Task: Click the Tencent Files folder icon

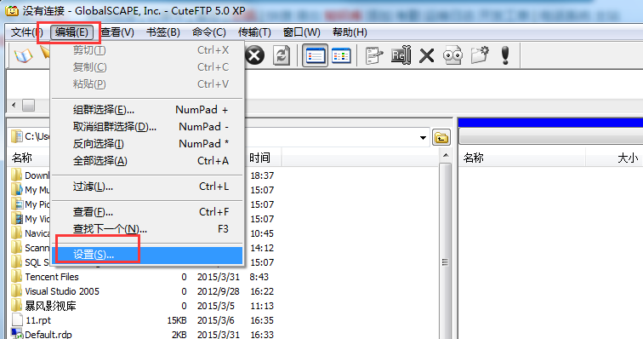Action: (16, 277)
